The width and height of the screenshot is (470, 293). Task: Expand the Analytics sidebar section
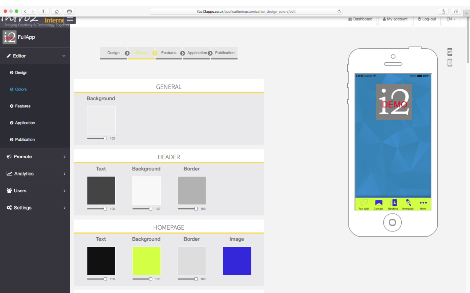[x=35, y=174]
